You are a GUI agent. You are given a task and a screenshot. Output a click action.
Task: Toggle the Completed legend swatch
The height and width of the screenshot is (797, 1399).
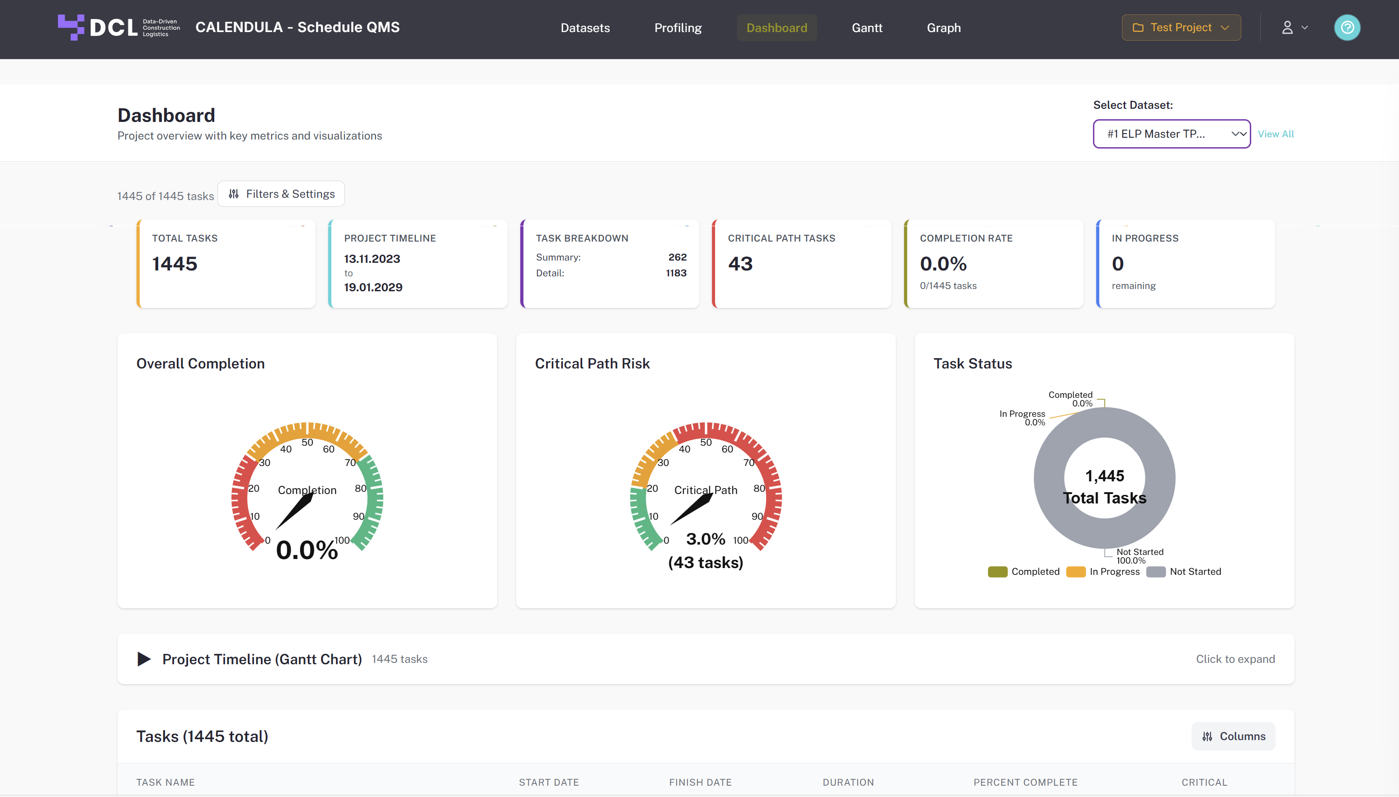(998, 572)
